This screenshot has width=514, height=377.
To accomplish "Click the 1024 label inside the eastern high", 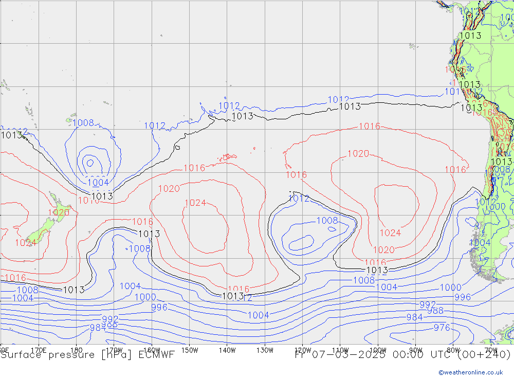I will [x=390, y=233].
